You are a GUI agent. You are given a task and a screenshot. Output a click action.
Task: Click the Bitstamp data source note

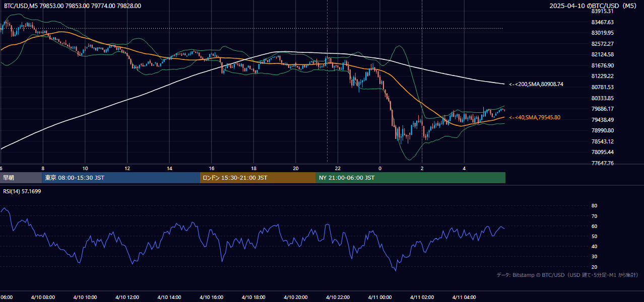[567, 275]
